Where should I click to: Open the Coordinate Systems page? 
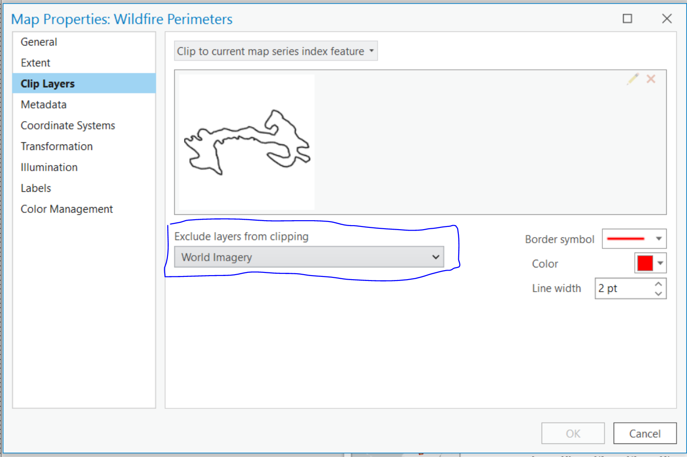[x=68, y=125]
